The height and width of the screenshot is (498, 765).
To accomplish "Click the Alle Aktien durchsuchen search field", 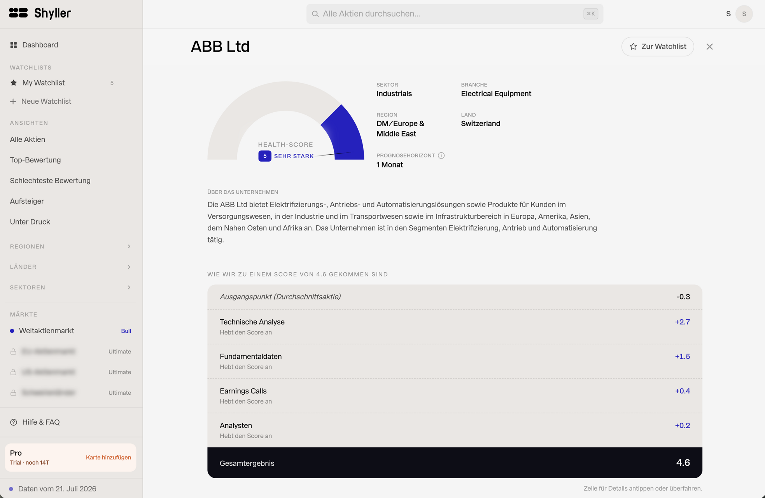I will pyautogui.click(x=455, y=14).
